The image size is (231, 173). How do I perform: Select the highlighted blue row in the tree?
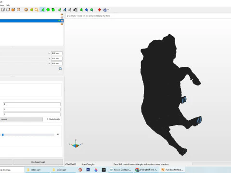[x=32, y=21]
